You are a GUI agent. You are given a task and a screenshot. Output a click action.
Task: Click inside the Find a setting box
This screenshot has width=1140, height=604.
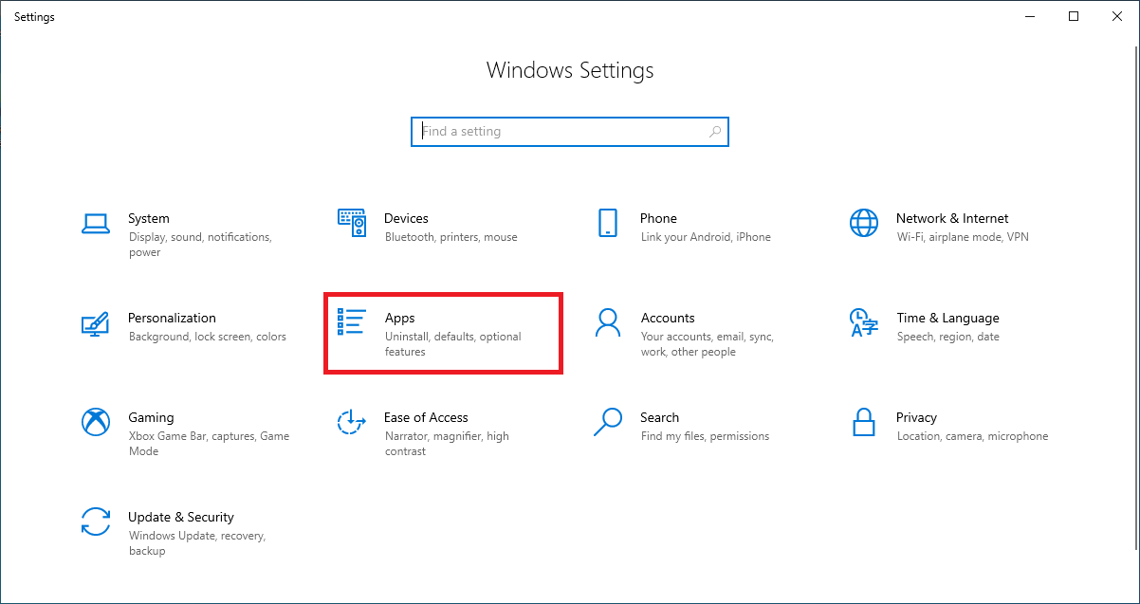[x=560, y=132]
